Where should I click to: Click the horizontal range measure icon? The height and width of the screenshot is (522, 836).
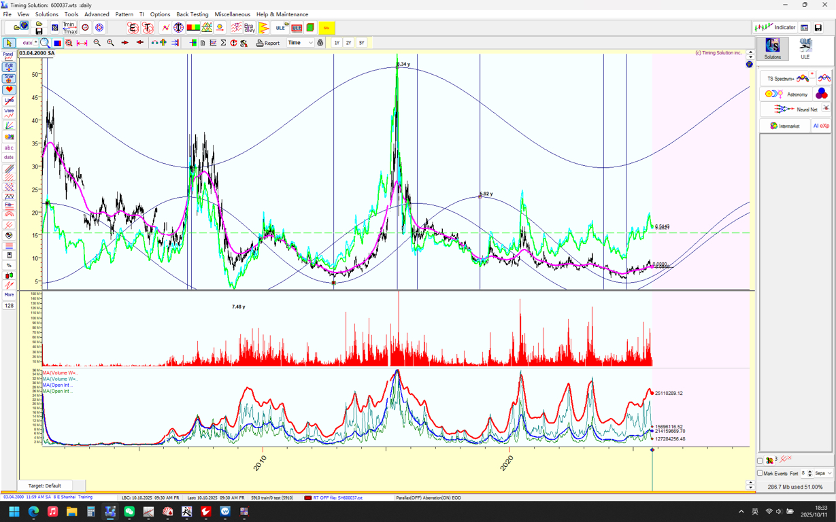click(82, 43)
